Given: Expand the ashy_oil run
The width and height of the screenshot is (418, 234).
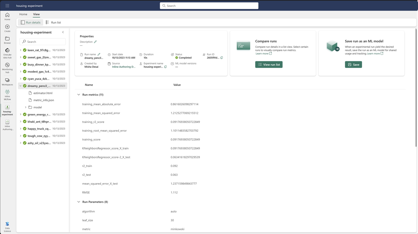Looking at the screenshot, I should click(x=21, y=143).
